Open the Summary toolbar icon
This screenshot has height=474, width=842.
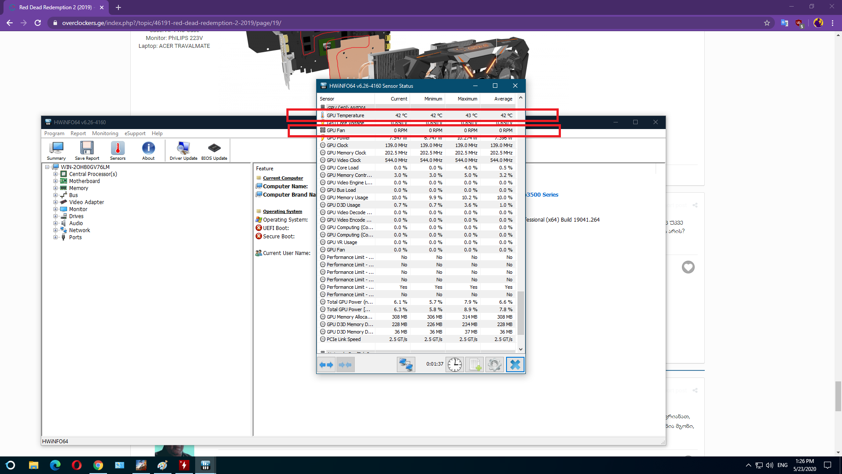(57, 151)
